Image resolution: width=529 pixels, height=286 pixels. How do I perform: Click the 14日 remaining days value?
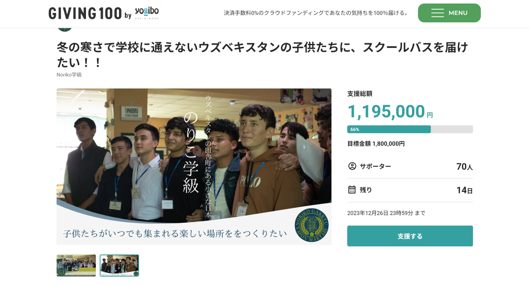click(465, 190)
